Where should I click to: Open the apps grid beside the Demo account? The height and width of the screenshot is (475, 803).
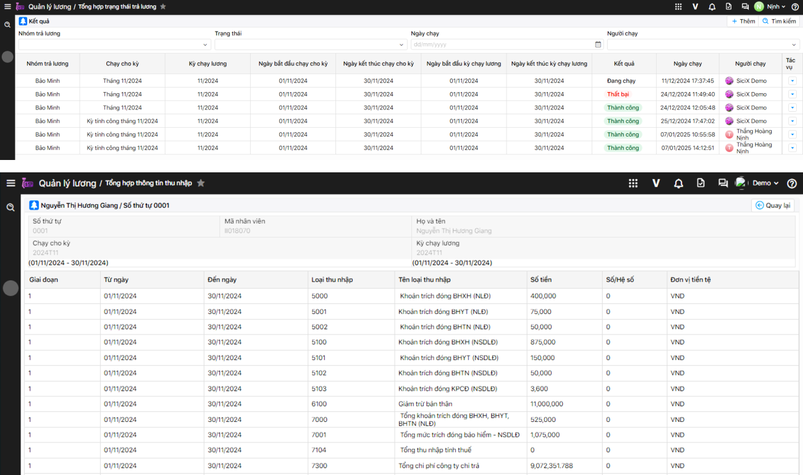[633, 183]
